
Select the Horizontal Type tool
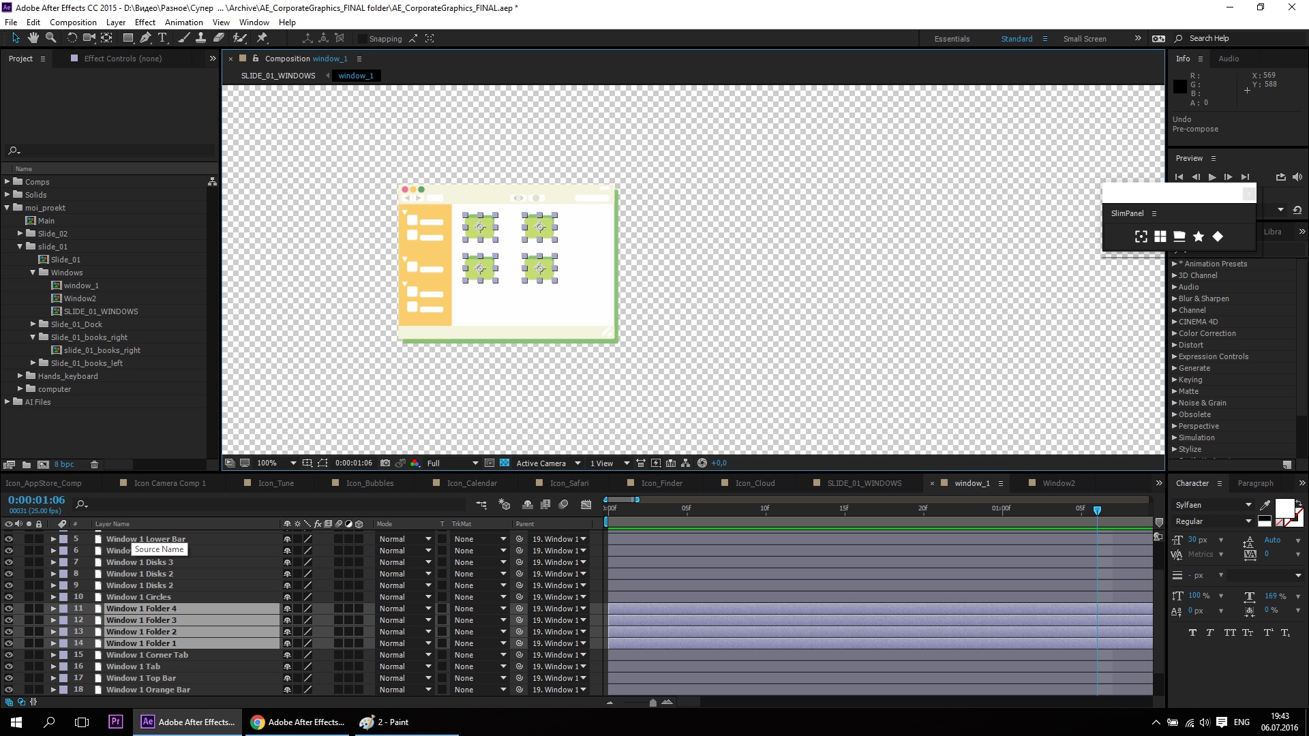(162, 38)
